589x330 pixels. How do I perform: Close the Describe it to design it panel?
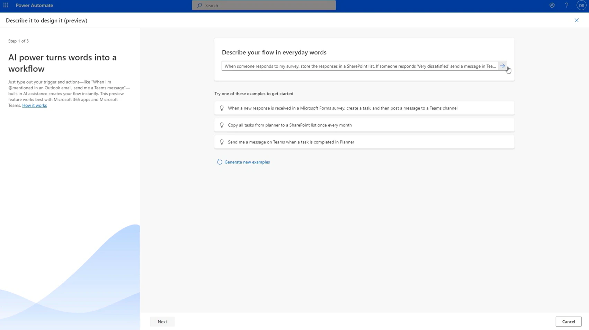(x=577, y=20)
